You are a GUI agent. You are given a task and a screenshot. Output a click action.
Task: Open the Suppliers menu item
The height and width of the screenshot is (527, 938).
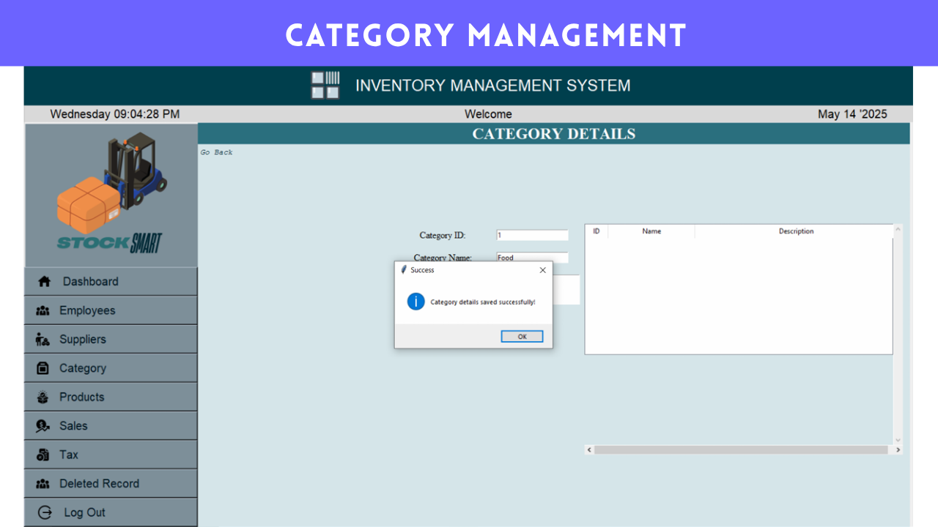pos(111,340)
